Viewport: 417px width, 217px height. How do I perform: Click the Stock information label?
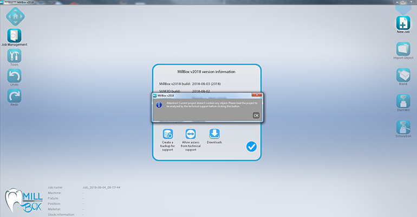(61, 215)
